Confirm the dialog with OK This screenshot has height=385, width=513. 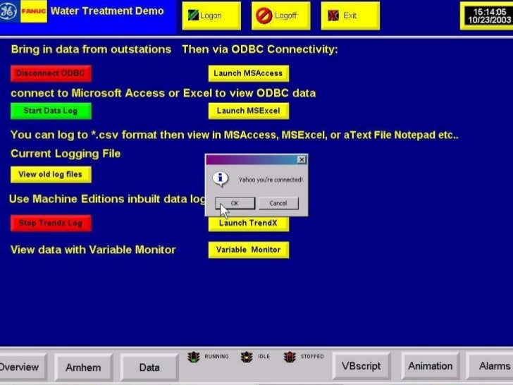point(235,203)
